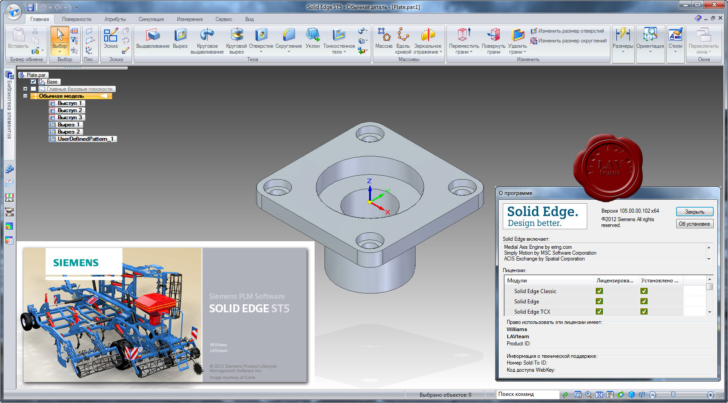
Task: Toggle Solid Edge Classic licensed checkbox
Action: (x=599, y=291)
